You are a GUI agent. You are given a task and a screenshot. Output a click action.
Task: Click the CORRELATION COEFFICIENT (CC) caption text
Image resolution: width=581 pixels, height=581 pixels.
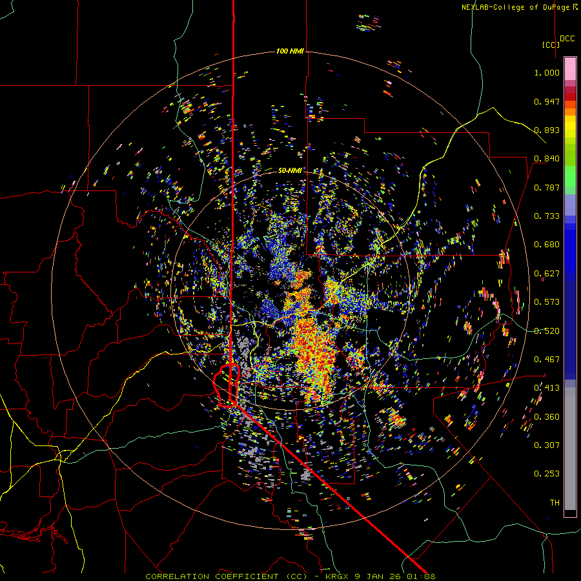point(227,576)
